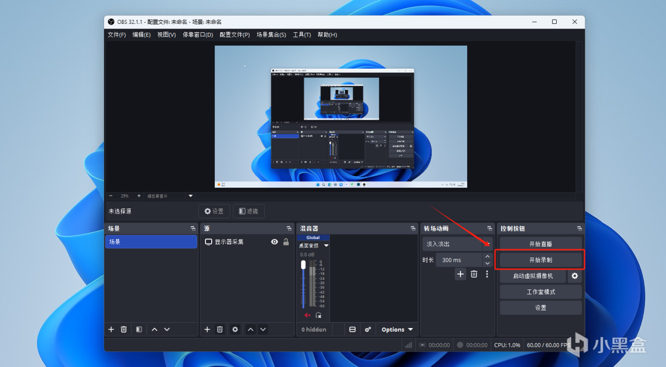
Task: Remove the transition with the trash icon
Action: pos(474,274)
